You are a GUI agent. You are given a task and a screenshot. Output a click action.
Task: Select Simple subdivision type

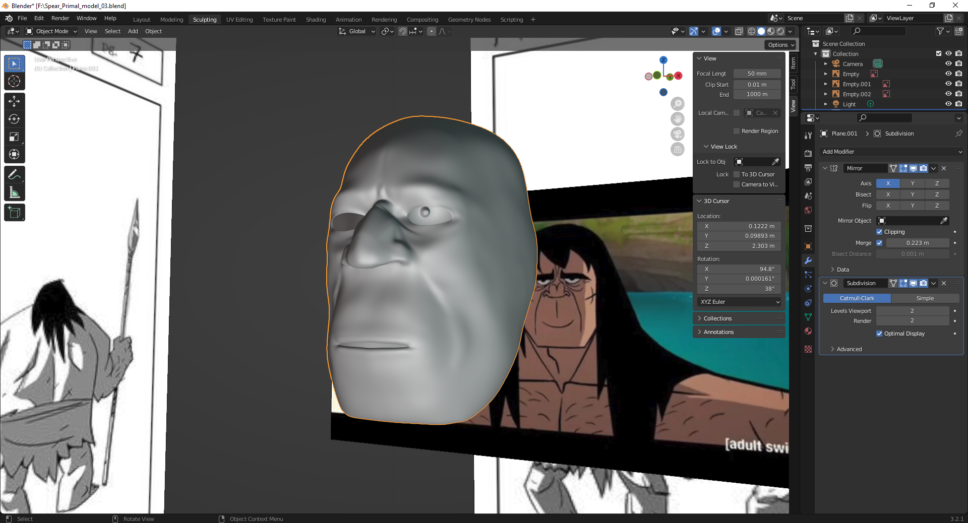pyautogui.click(x=925, y=298)
